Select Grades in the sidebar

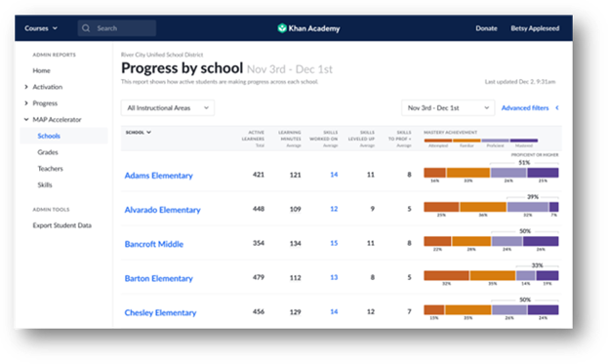pyautogui.click(x=48, y=152)
